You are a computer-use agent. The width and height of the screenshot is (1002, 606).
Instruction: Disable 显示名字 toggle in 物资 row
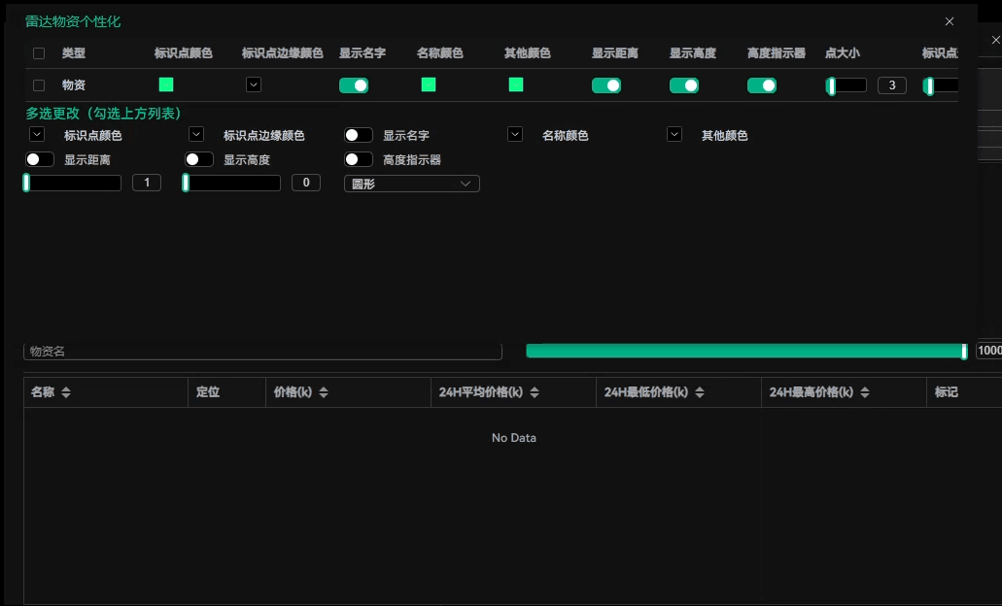click(x=354, y=85)
